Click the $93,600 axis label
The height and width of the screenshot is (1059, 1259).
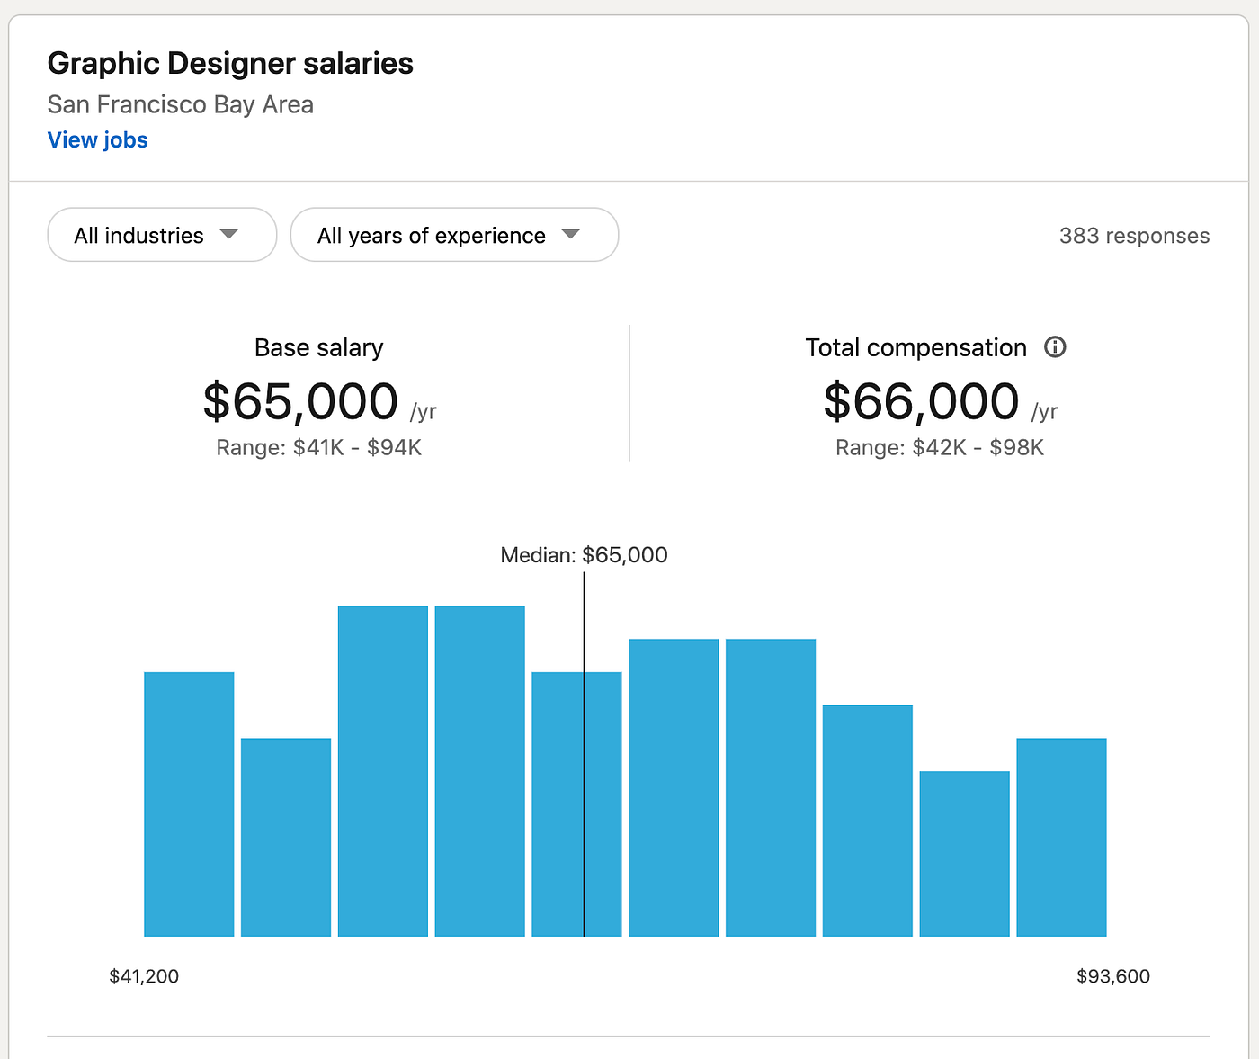coord(1113,975)
